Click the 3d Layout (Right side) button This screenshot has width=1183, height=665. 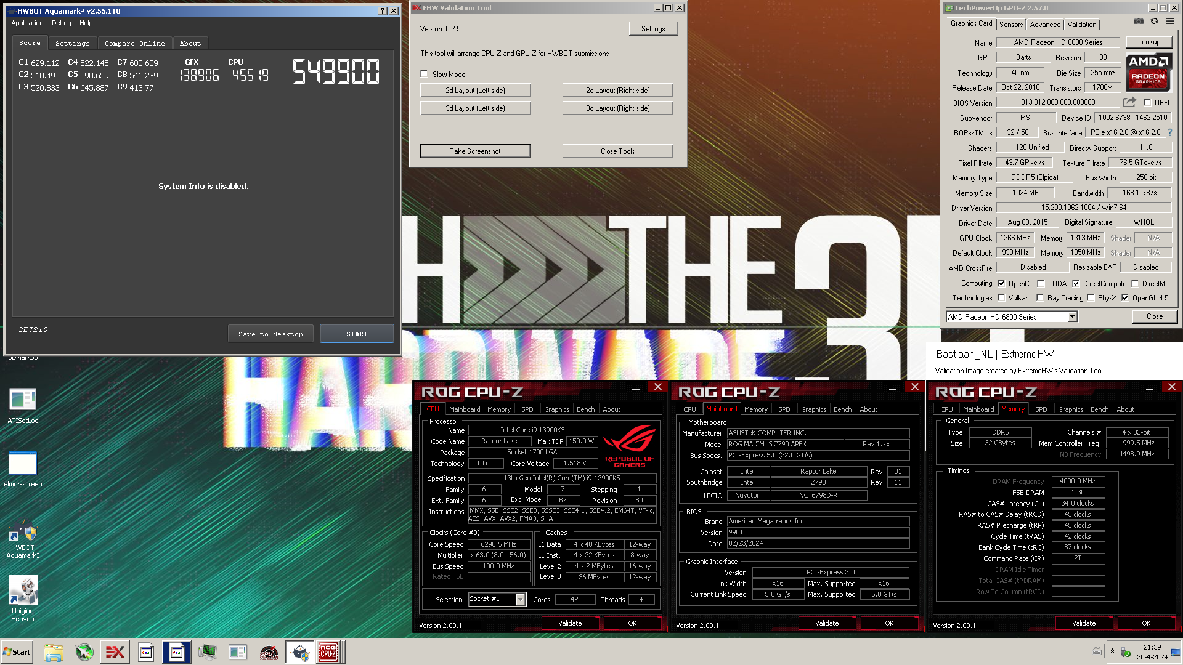(617, 108)
